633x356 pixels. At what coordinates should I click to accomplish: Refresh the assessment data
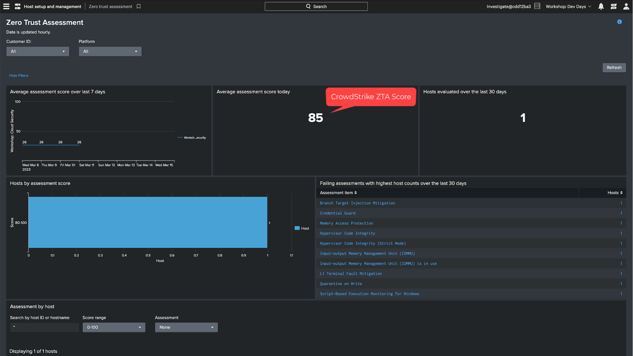[614, 67]
